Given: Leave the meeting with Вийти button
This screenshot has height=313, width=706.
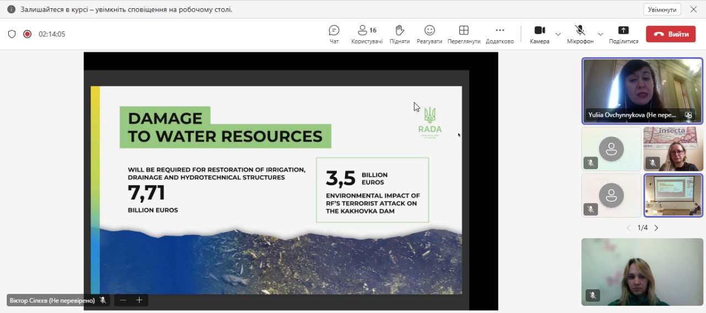Looking at the screenshot, I should [671, 34].
